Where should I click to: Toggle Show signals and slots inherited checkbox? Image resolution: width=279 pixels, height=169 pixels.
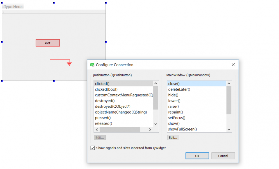tap(93, 148)
